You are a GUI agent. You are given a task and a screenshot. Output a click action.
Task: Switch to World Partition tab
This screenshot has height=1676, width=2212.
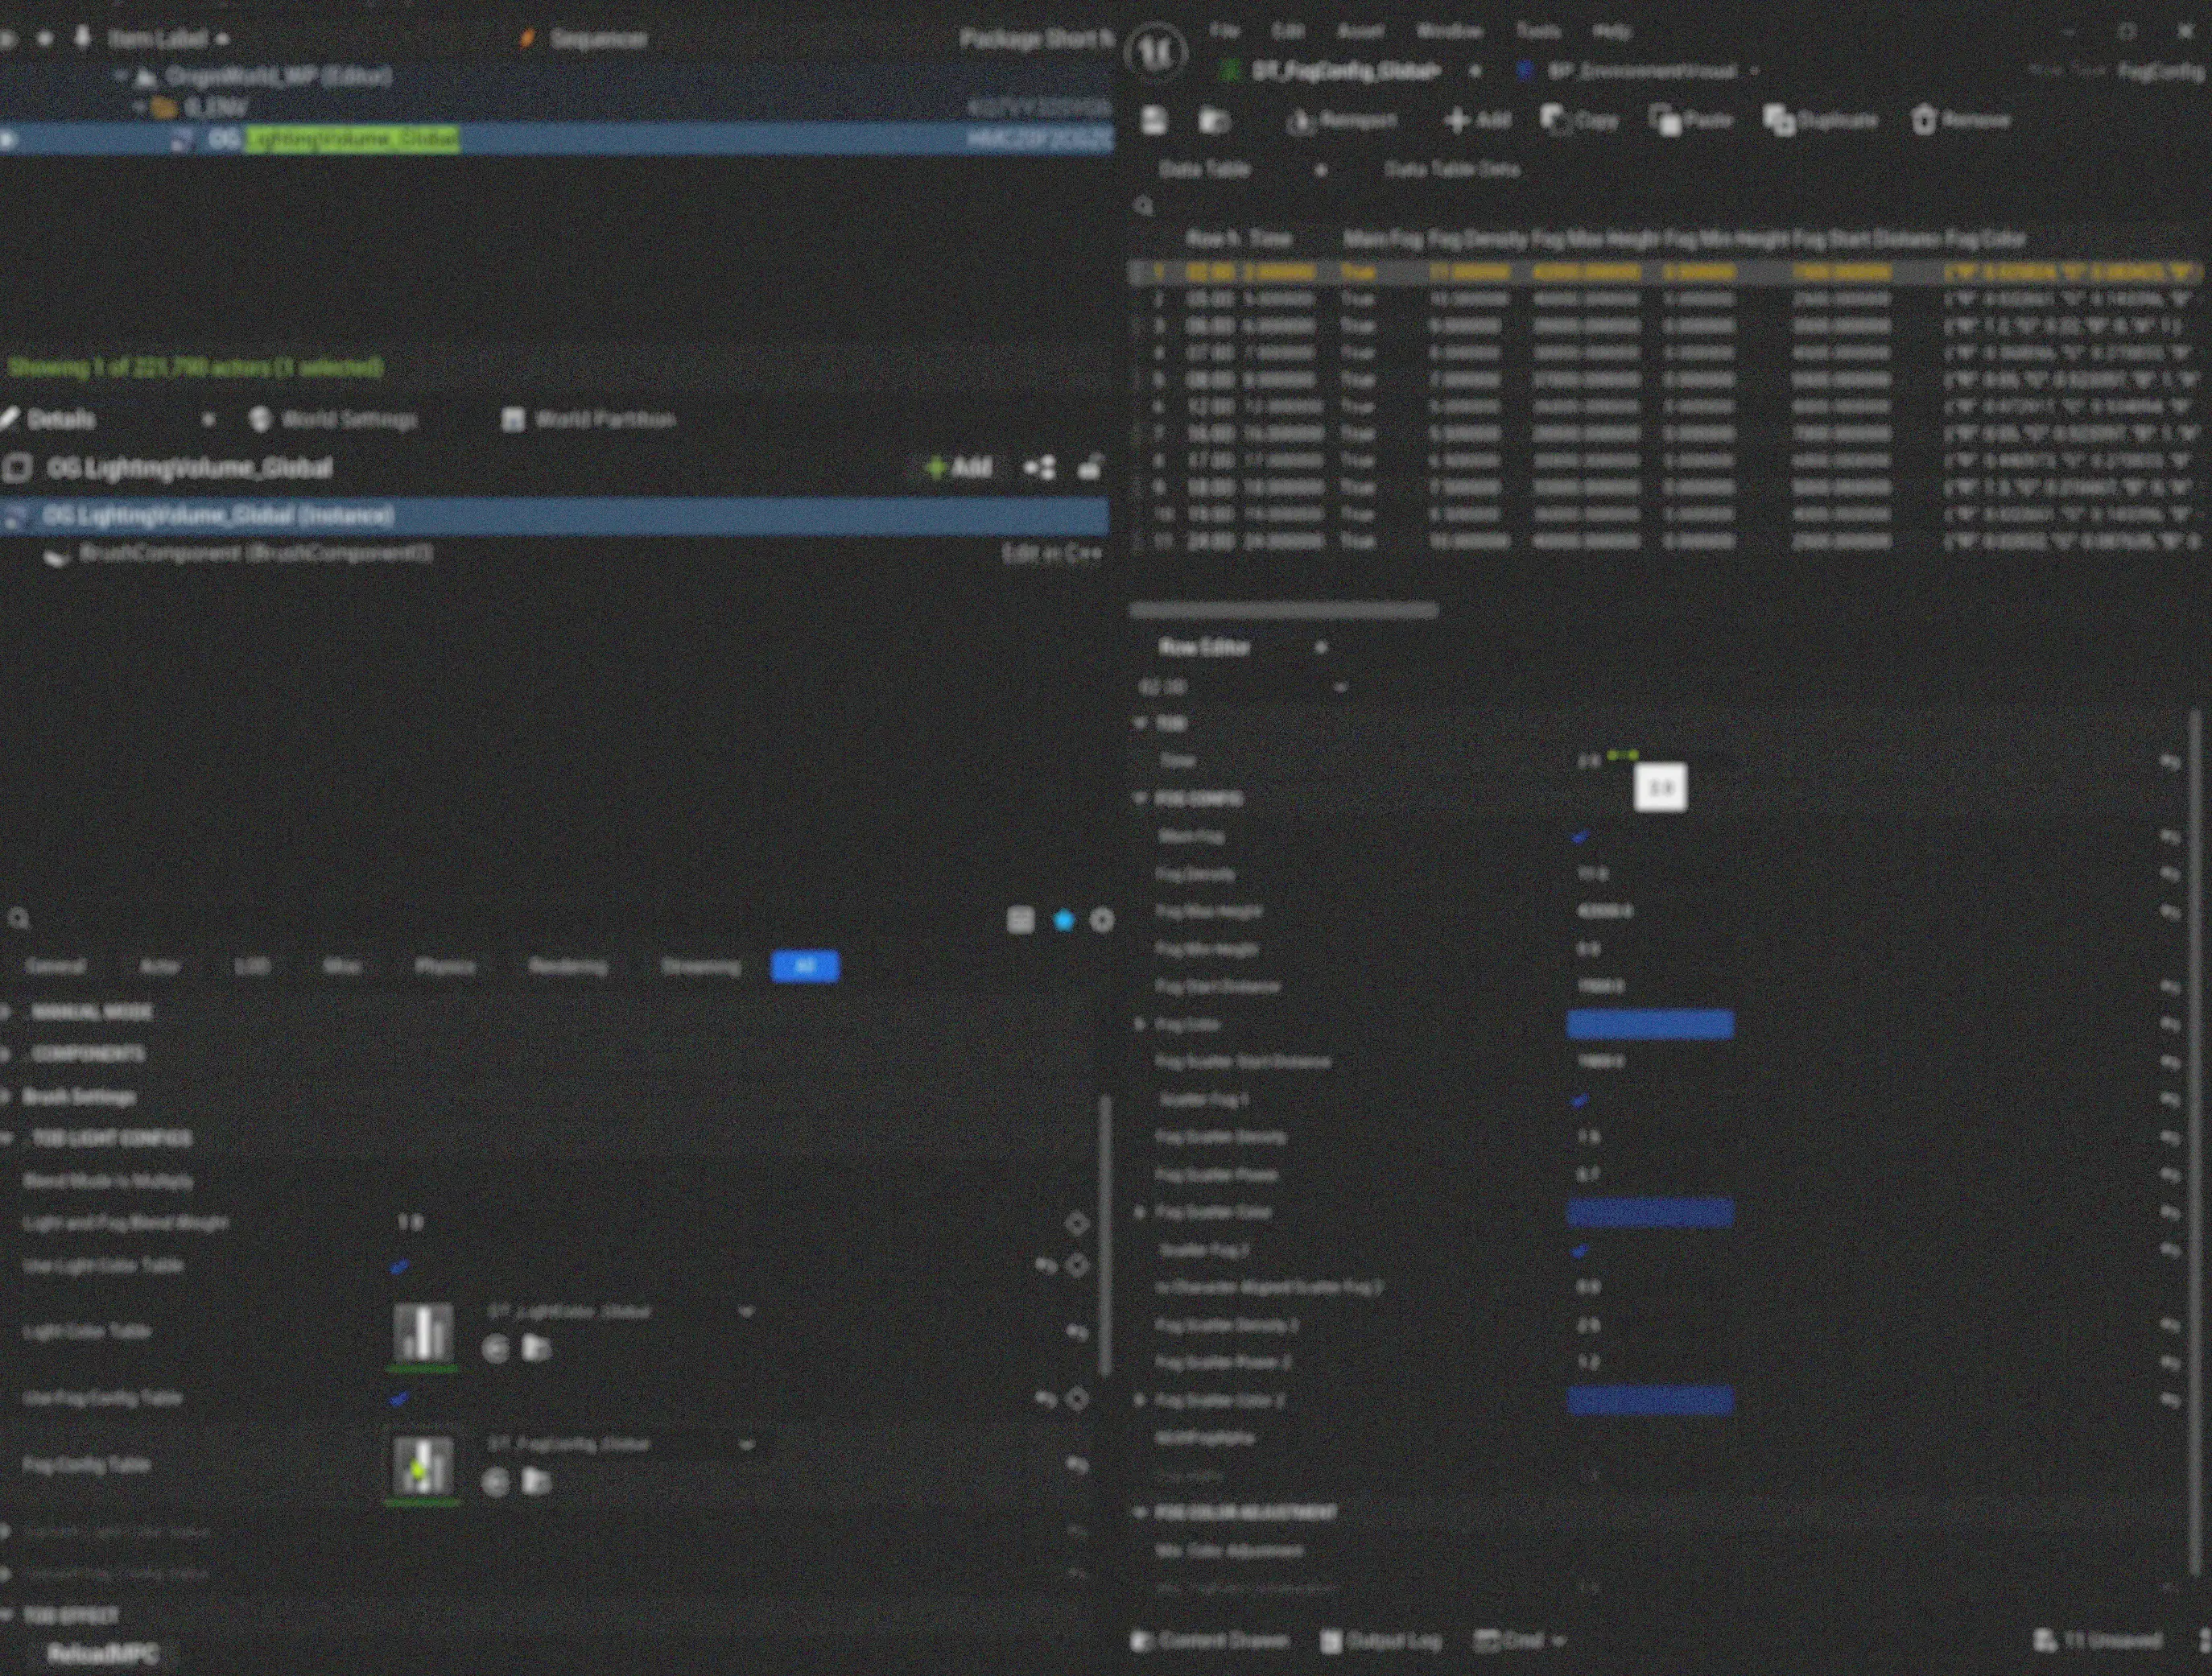(589, 419)
